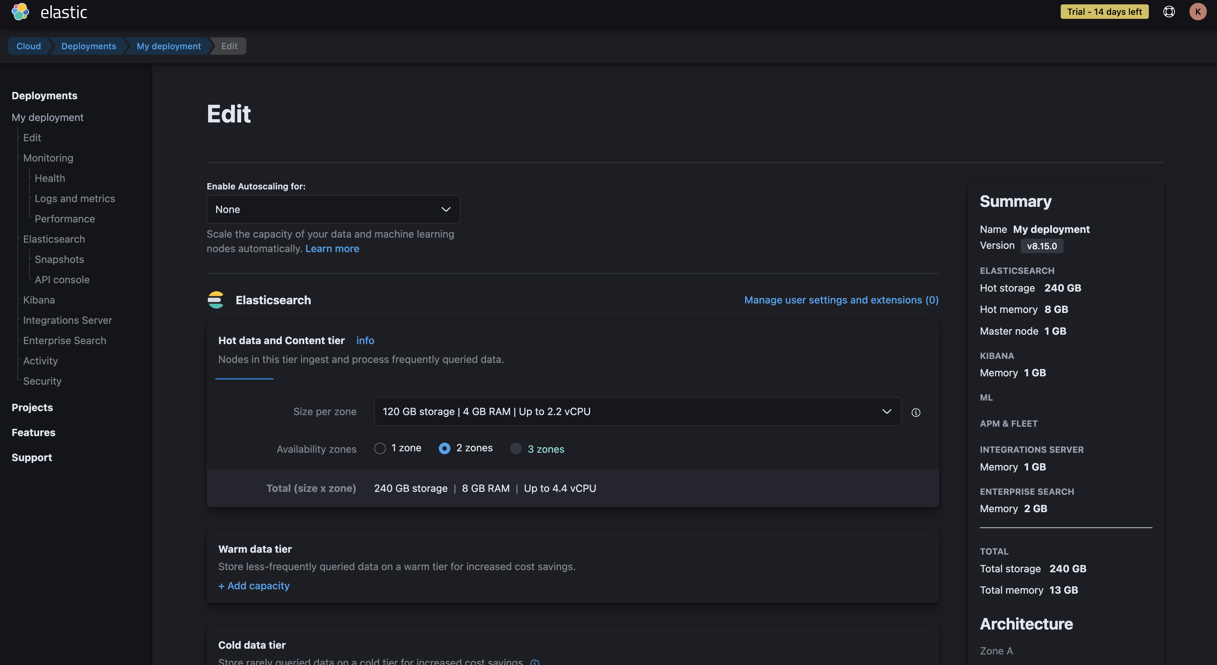
Task: Open Enable Autoscaling dropdown set to None
Action: pyautogui.click(x=333, y=210)
